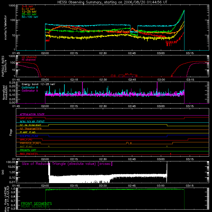Click the 02:45 tick label under modulation panel
This screenshot has height=212, width=212.
tap(132, 106)
